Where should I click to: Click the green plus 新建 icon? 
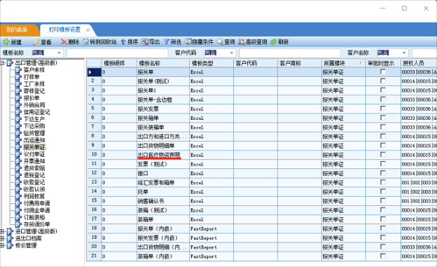pos(6,42)
